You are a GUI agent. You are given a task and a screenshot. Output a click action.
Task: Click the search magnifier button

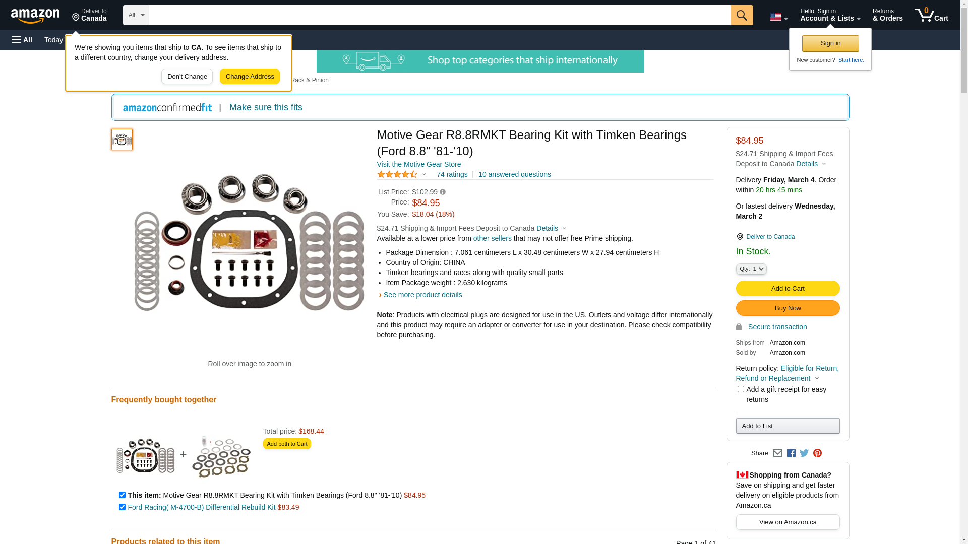click(741, 15)
